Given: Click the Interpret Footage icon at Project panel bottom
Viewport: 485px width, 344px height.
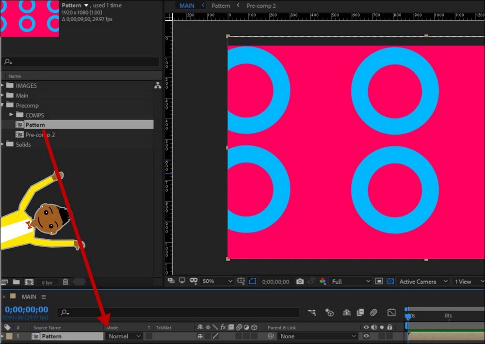Looking at the screenshot, I should [x=4, y=282].
